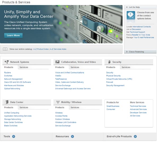Open the Firewall link
159x143 pixels.
pos(109,82)
